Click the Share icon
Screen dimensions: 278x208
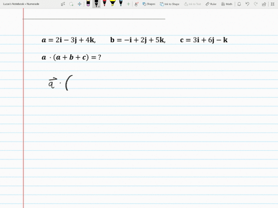(264, 4)
